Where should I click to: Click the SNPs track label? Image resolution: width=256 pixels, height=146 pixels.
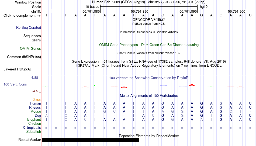pyautogui.click(x=36, y=40)
